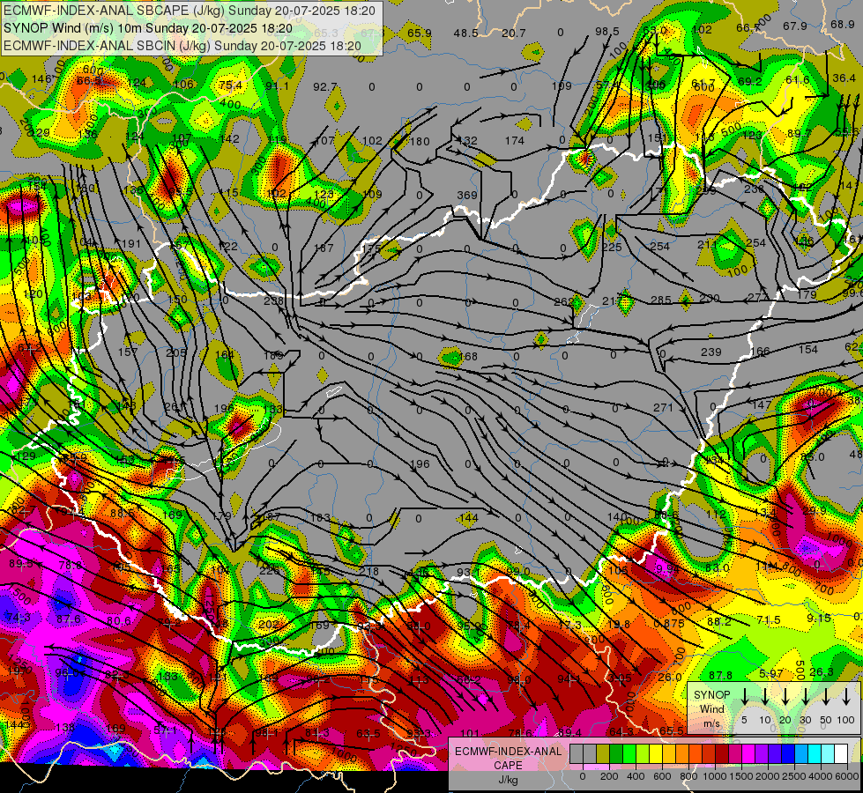Click the '20.7' value near the top
This screenshot has width=863, height=793.
pos(514,33)
